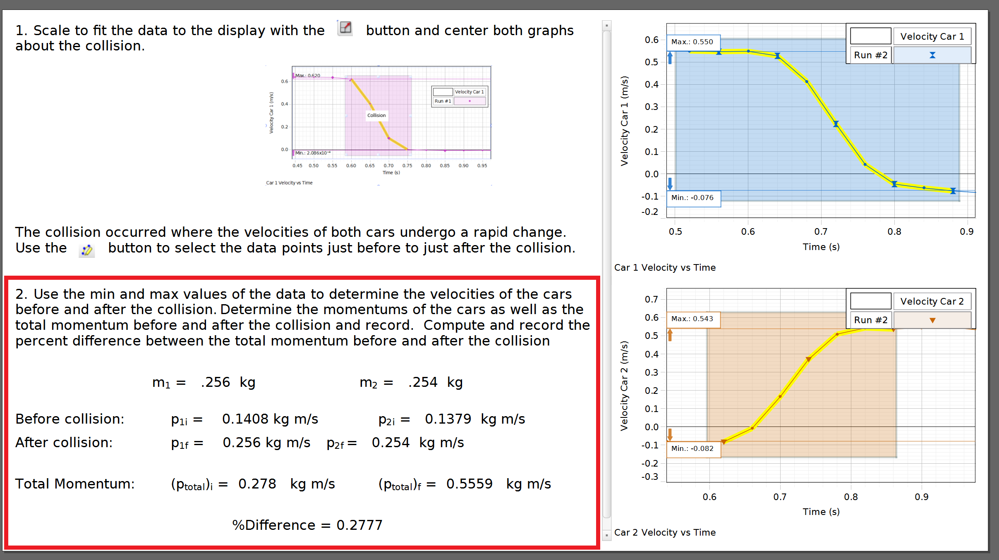Image resolution: width=999 pixels, height=560 pixels.
Task: Open the Velocity Car 1 measurement selector
Action: pos(932,36)
